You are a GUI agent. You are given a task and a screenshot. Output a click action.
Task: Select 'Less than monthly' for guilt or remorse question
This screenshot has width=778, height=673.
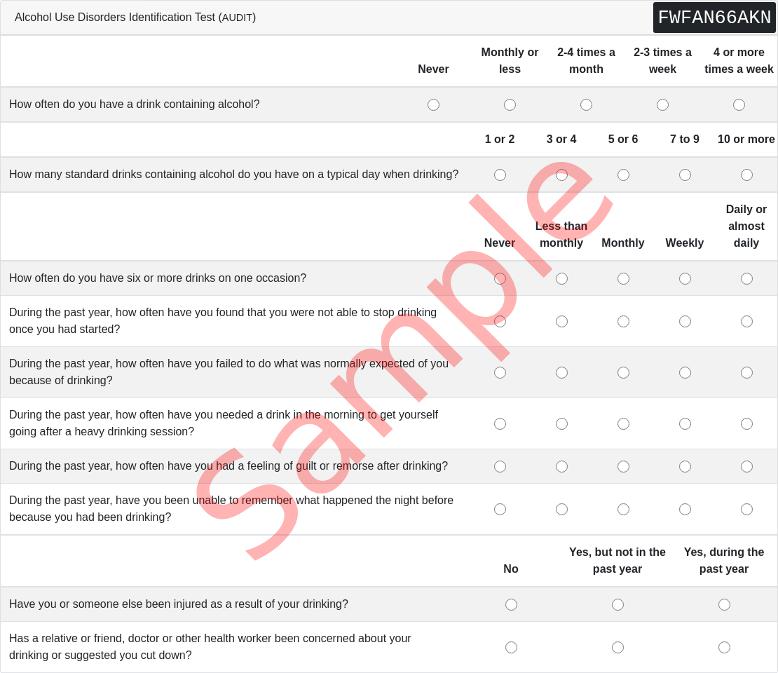coord(561,466)
